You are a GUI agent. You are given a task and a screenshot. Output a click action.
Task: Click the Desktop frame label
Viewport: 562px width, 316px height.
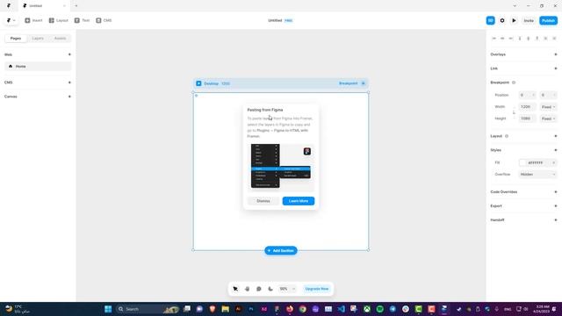[x=211, y=83]
